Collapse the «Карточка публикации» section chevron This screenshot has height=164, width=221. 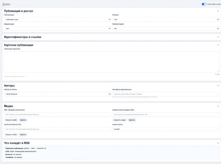click(x=218, y=45)
